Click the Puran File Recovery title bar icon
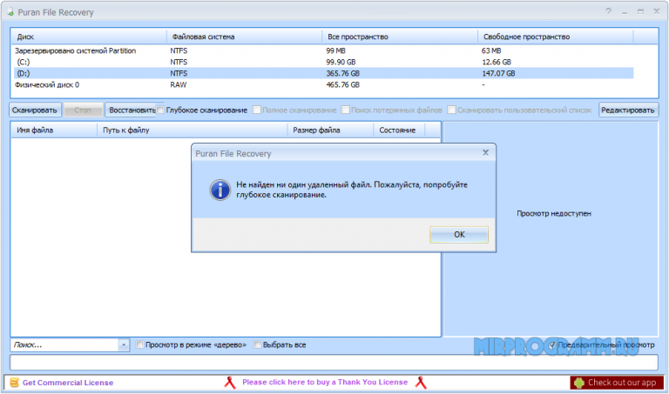The width and height of the screenshot is (669, 394). coord(10,12)
